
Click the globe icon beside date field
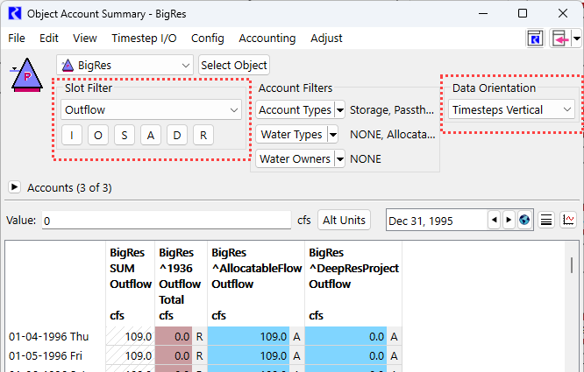(x=524, y=221)
